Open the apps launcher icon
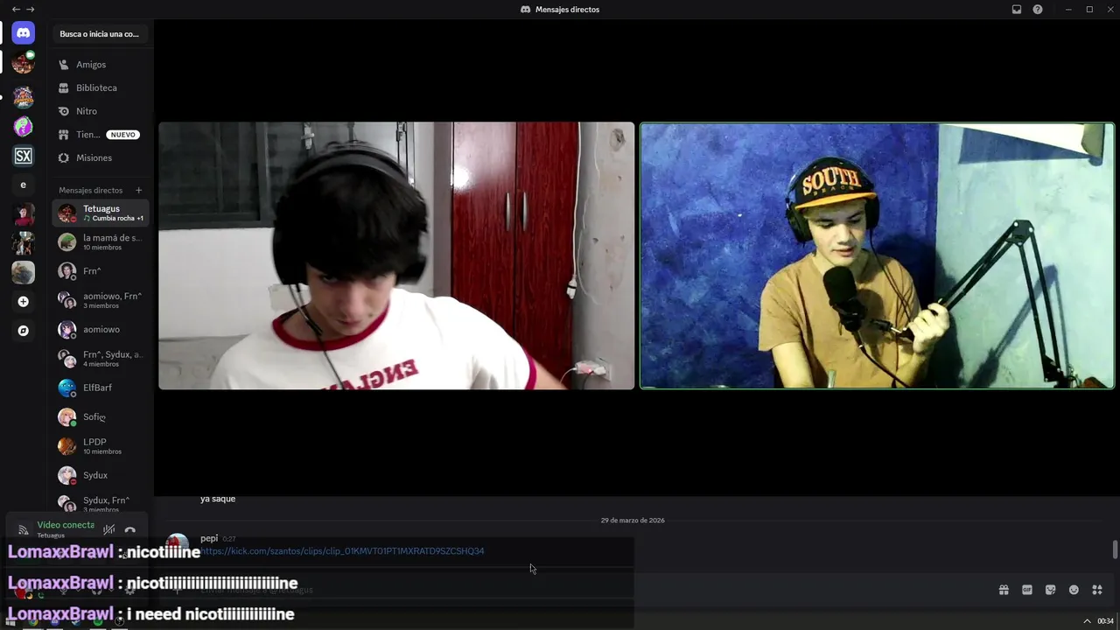The width and height of the screenshot is (1120, 630). click(1097, 590)
